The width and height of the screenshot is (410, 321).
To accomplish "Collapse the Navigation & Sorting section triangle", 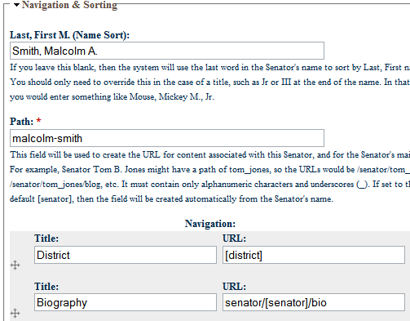I will (16, 5).
